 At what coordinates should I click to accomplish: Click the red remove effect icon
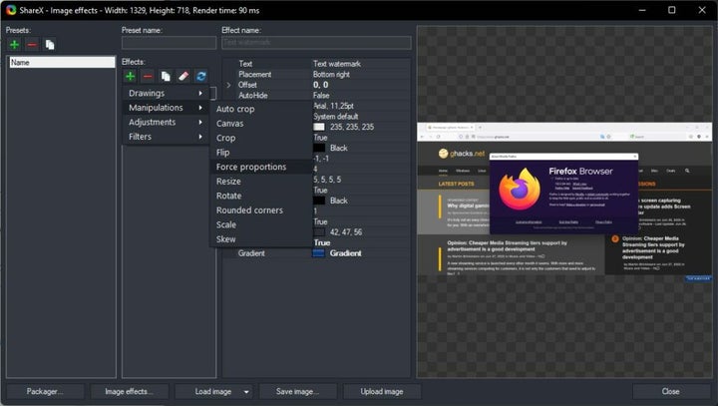(148, 76)
